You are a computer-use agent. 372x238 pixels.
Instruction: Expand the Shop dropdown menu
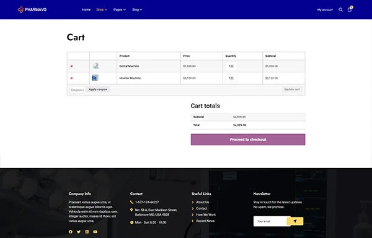pyautogui.click(x=102, y=10)
